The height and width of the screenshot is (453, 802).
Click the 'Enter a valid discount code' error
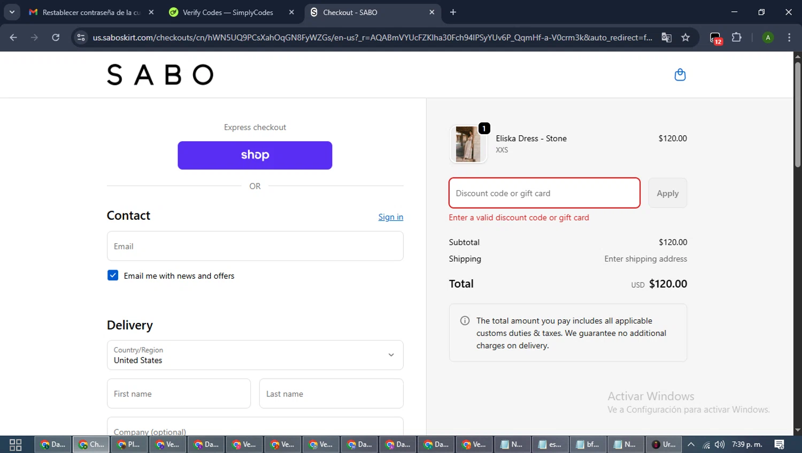[x=519, y=218]
